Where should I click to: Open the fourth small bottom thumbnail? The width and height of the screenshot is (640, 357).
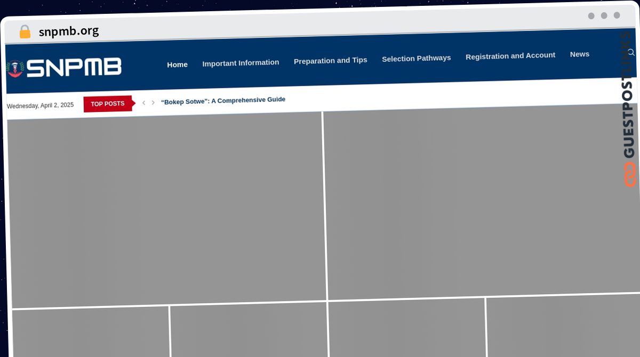pyautogui.click(x=563, y=325)
